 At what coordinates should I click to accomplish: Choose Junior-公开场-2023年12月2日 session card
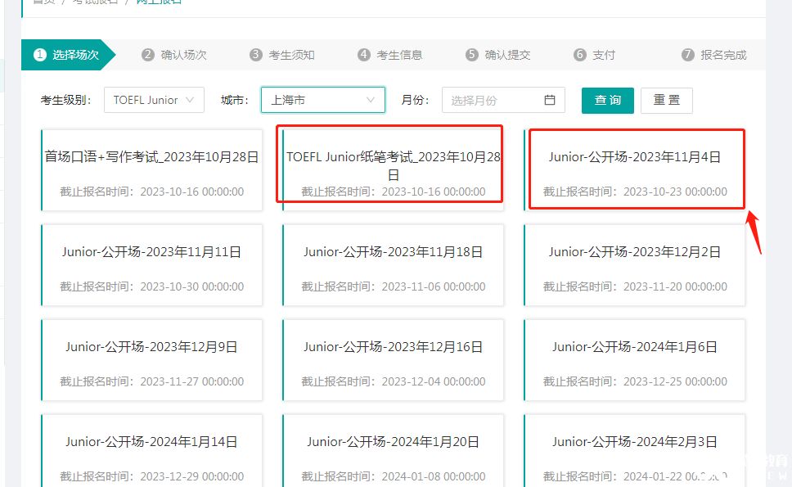tap(634, 264)
